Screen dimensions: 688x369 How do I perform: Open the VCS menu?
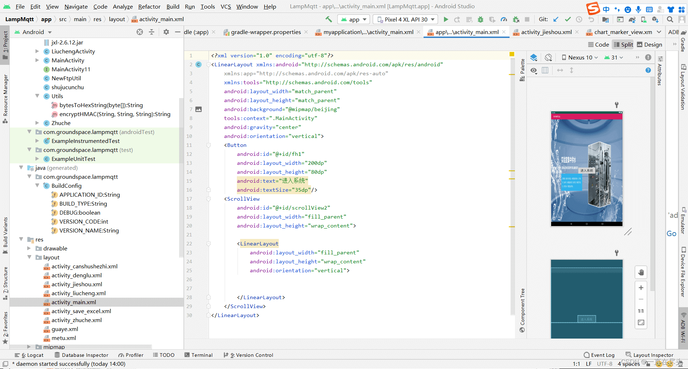point(226,6)
